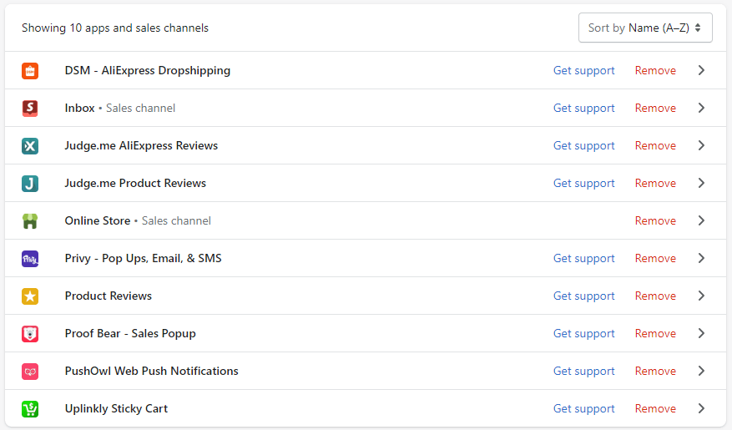Click the PushOwl app icon
The height and width of the screenshot is (430, 732).
[x=30, y=372]
